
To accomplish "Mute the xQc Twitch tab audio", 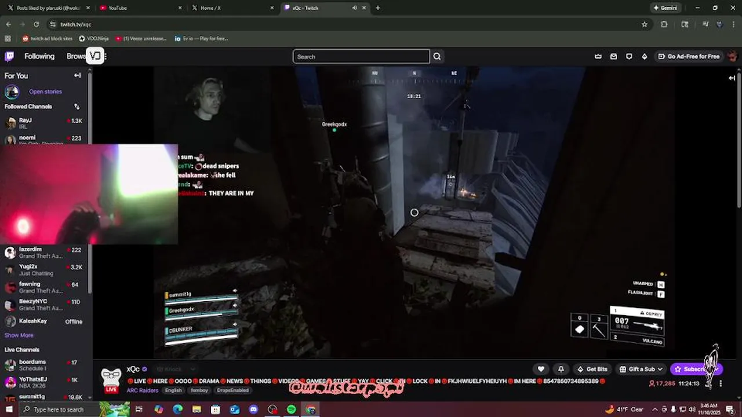I will pos(354,8).
